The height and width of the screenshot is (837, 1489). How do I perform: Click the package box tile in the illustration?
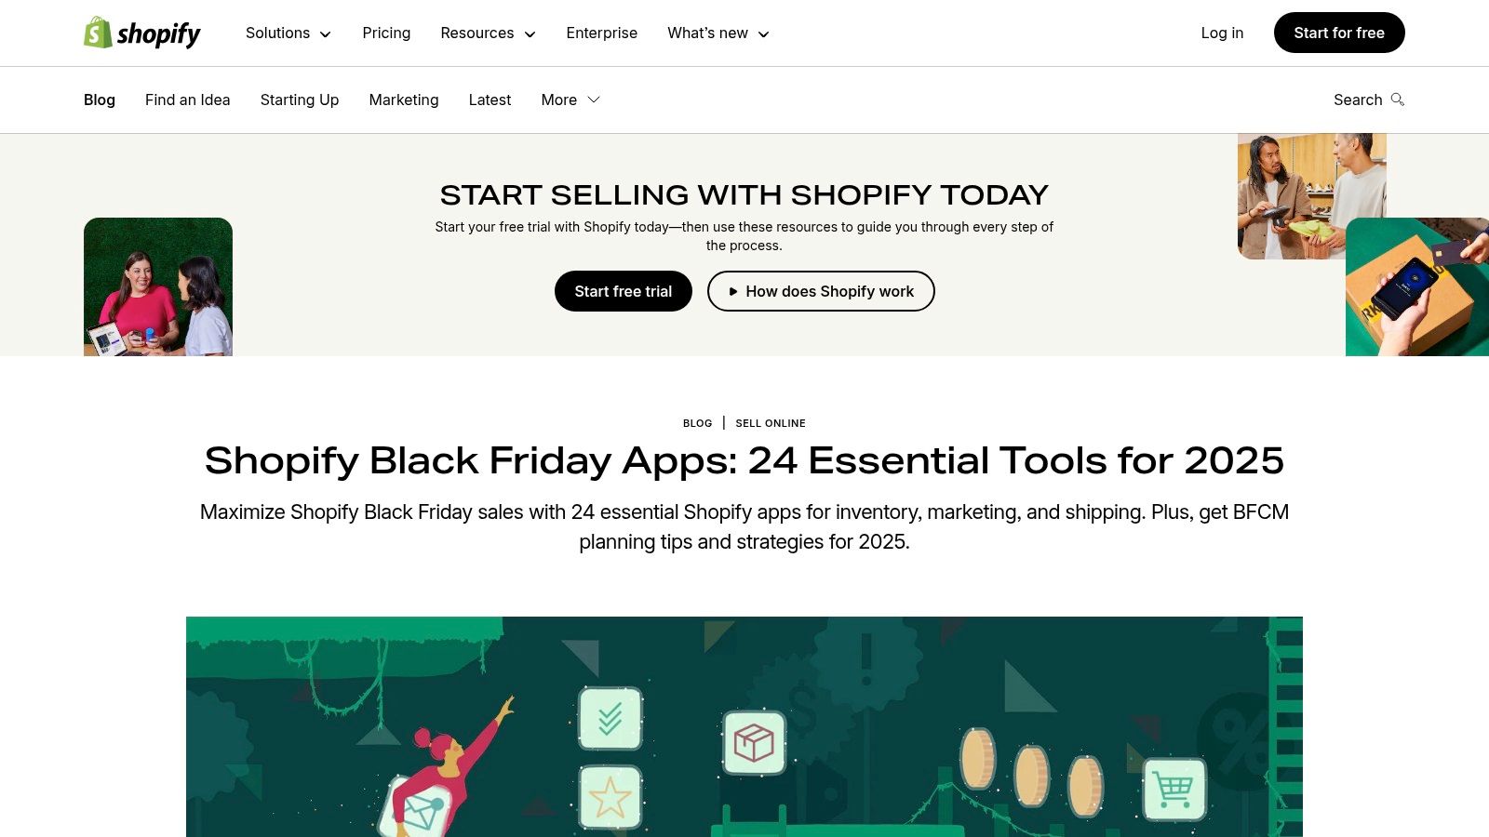pyautogui.click(x=754, y=742)
